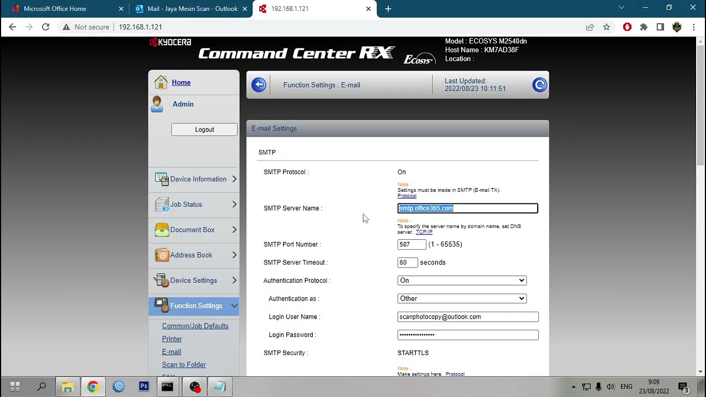Open taskbar search magnifier

[41, 387]
